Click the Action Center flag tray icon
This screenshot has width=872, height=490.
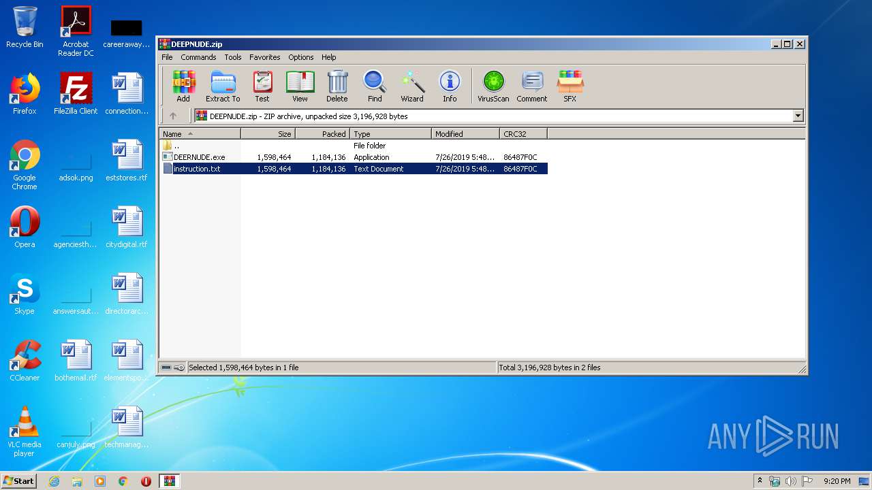click(807, 481)
